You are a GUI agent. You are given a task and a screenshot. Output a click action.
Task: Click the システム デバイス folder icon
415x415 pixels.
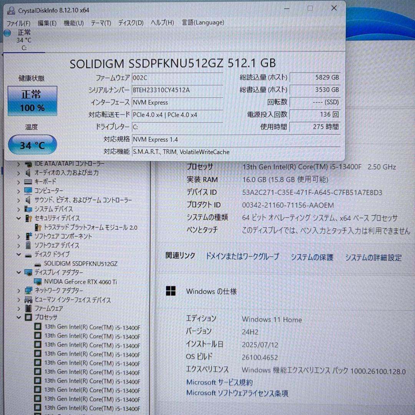tap(28, 209)
